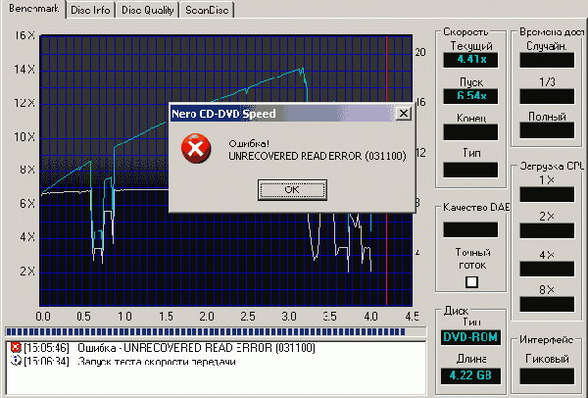Screen dimensions: 588x398
Task: Click the 4.22 GB disc length value
Action: (x=470, y=375)
